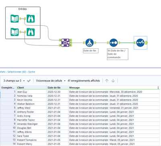Open Message column options menu dots
The width and height of the screenshot is (161, 146).
[158, 88]
